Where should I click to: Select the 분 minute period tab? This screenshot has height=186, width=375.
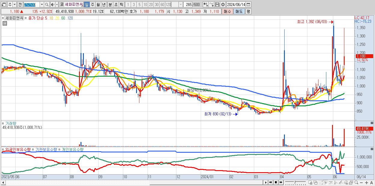(x=110, y=4)
